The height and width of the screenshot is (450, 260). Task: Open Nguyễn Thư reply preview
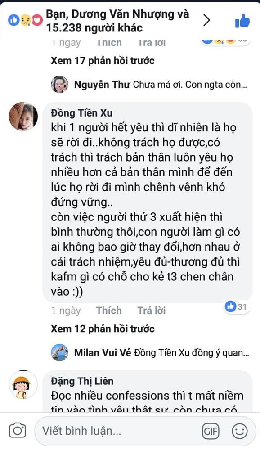coord(161,85)
